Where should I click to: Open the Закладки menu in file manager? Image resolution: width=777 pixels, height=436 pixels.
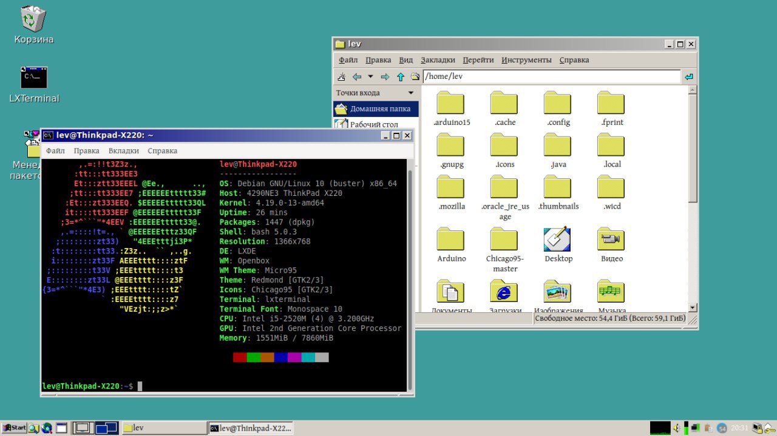438,60
